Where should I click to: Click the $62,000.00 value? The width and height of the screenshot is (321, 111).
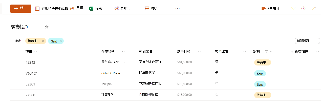(184, 73)
